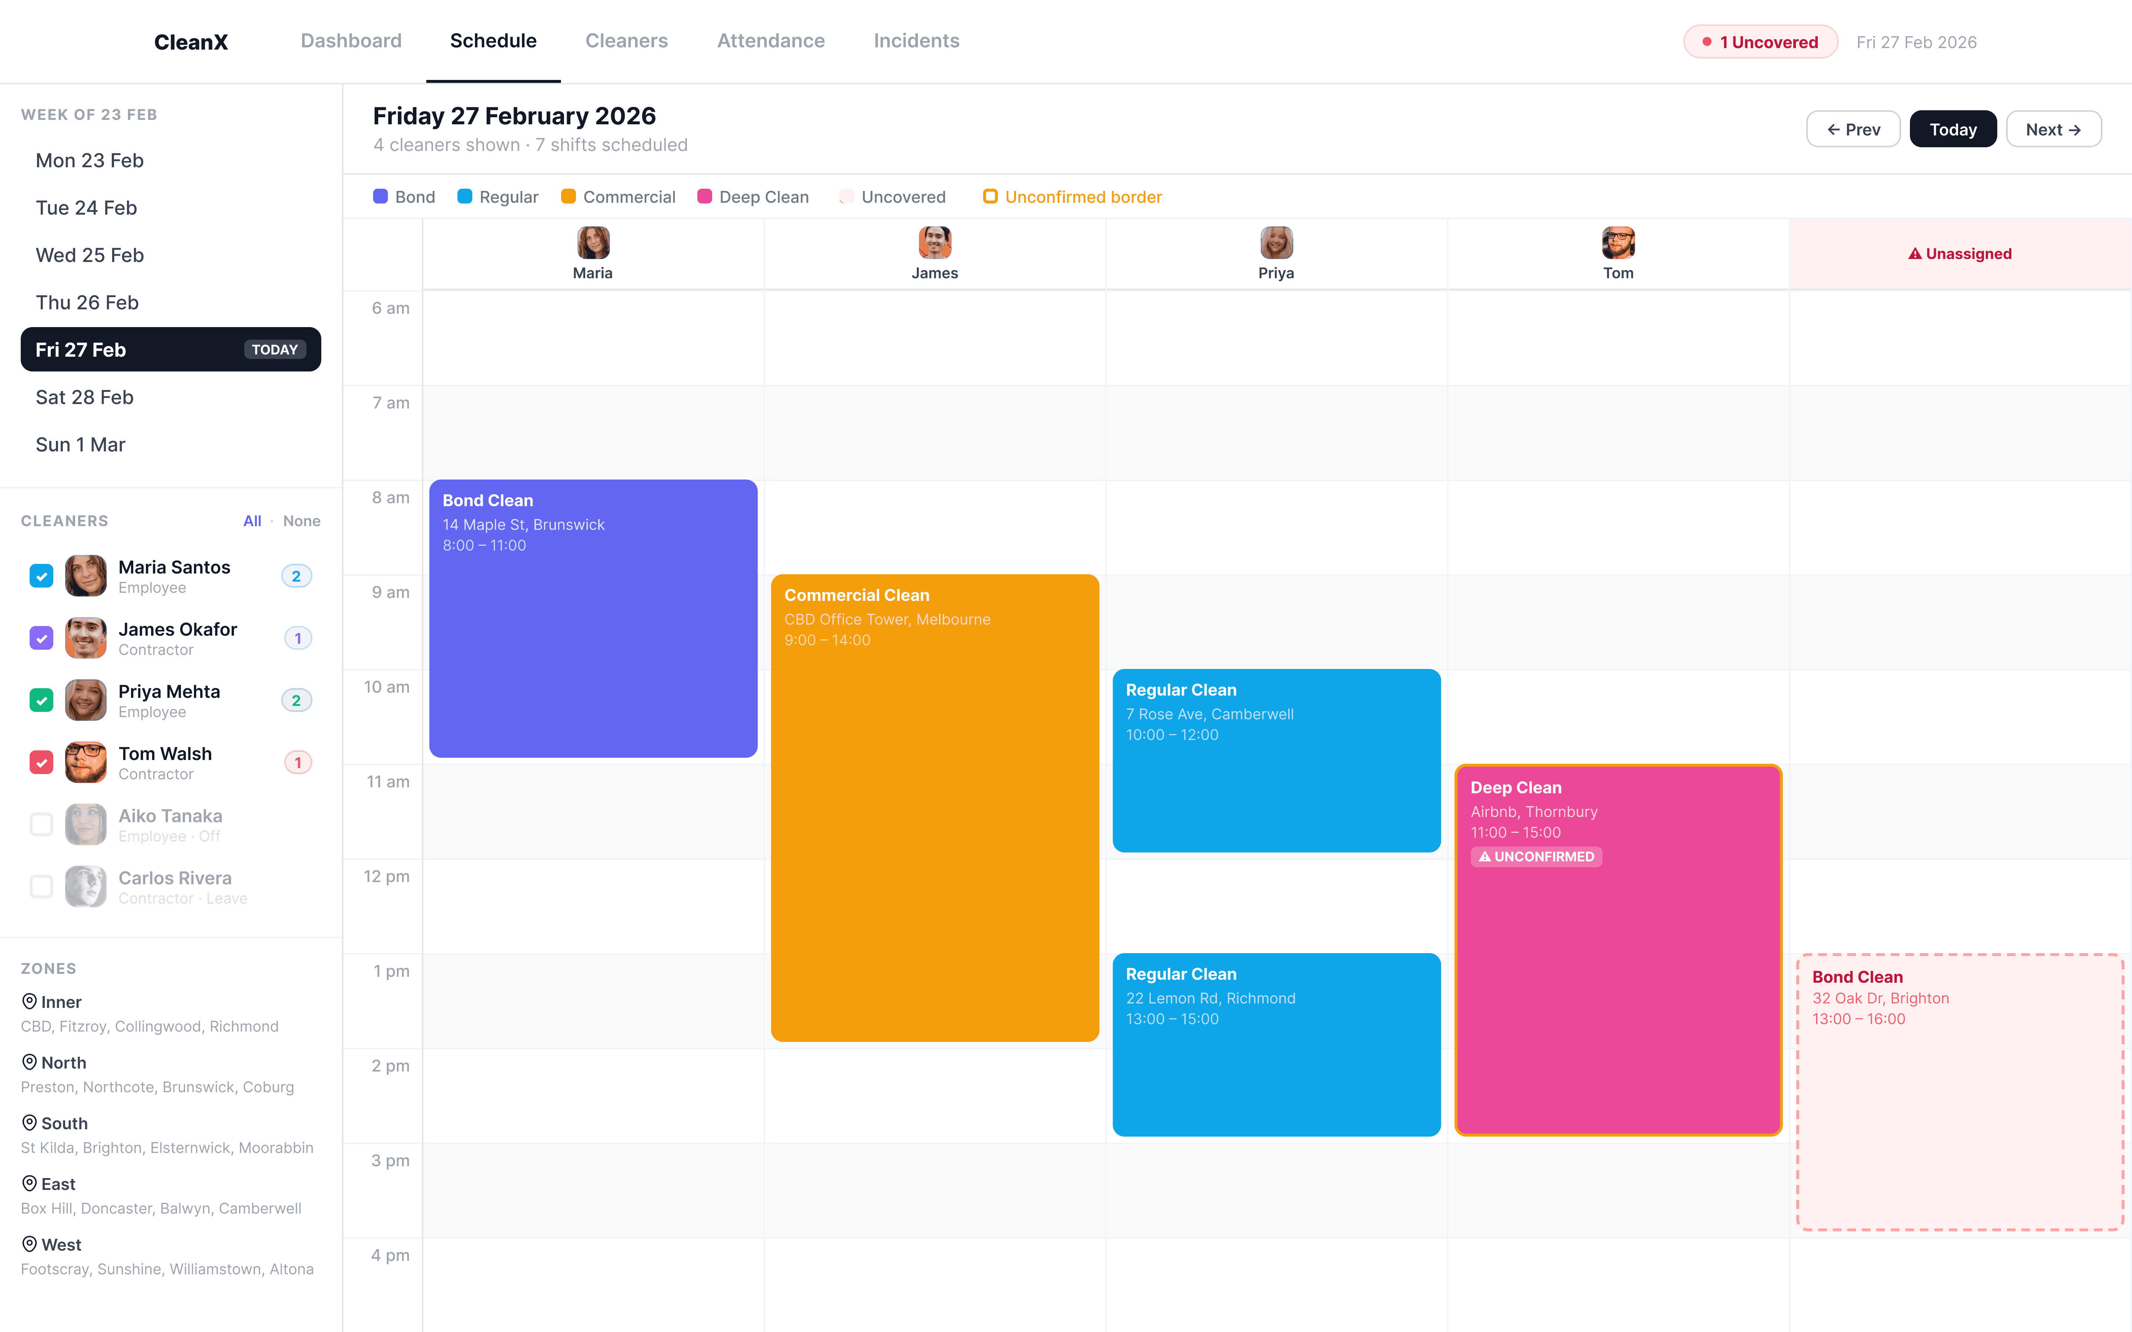
Task: Open the Cleaners tab
Action: [626, 41]
